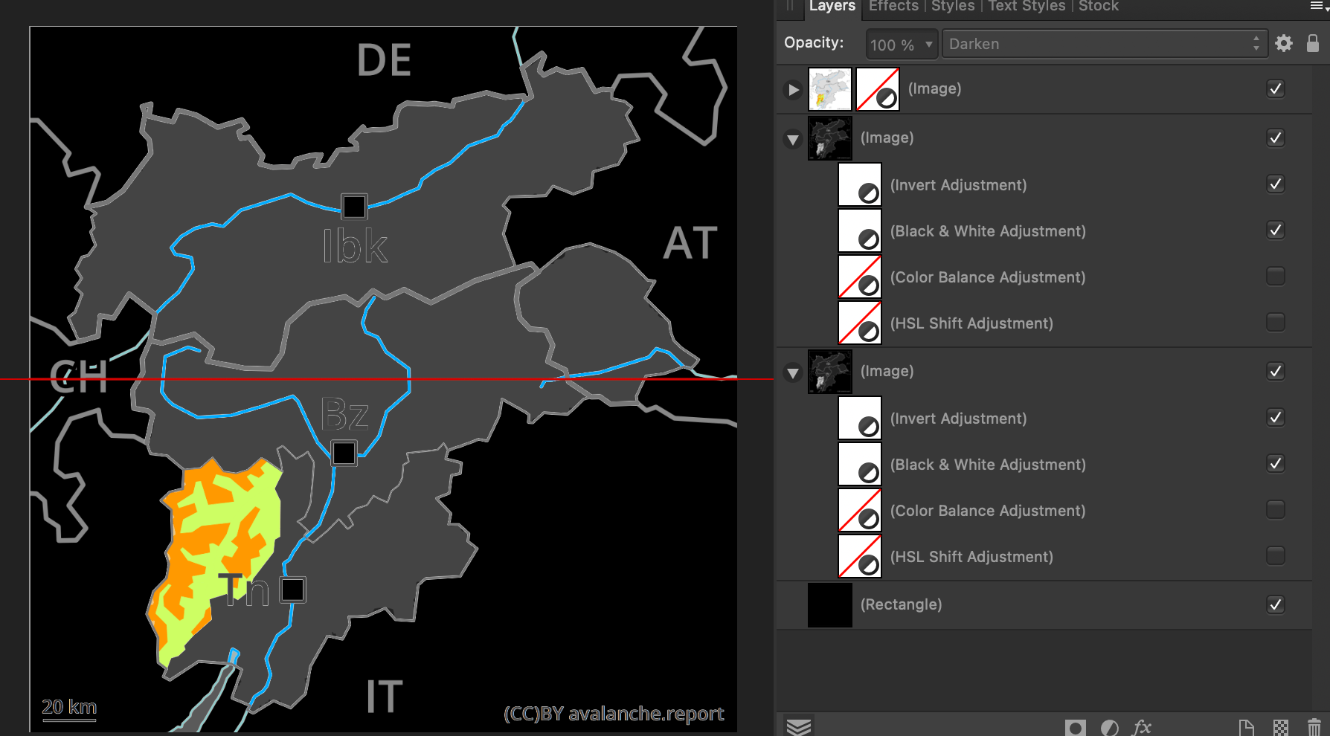Delete the layer with the trash icon
Screen dimensions: 1330x736
click(x=1314, y=727)
